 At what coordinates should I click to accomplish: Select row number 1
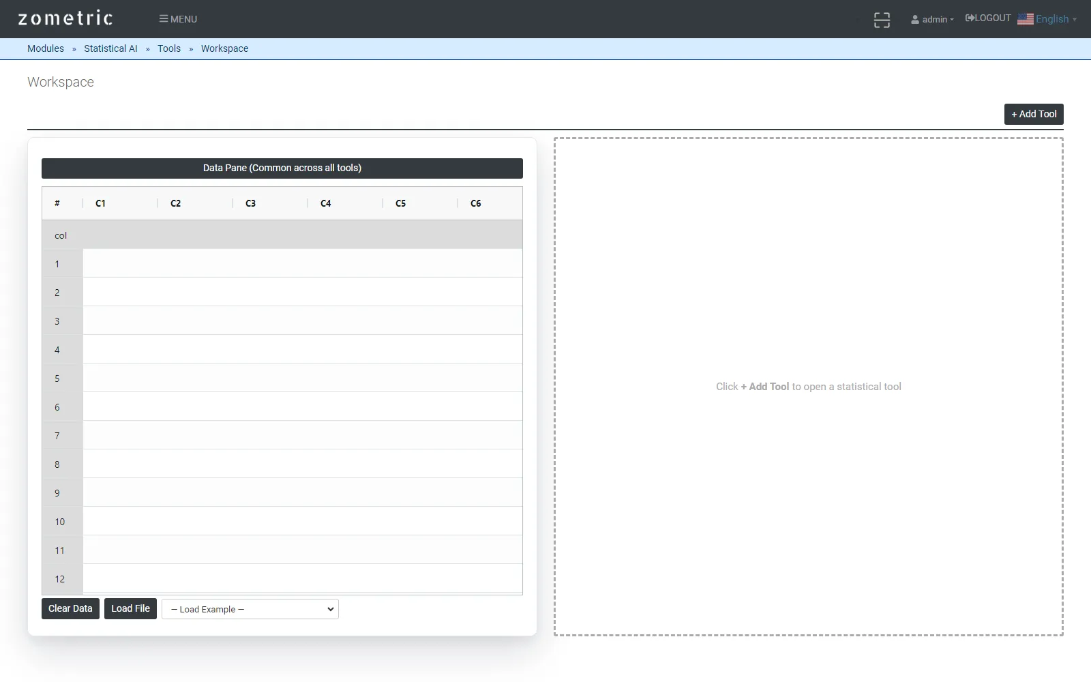62,264
